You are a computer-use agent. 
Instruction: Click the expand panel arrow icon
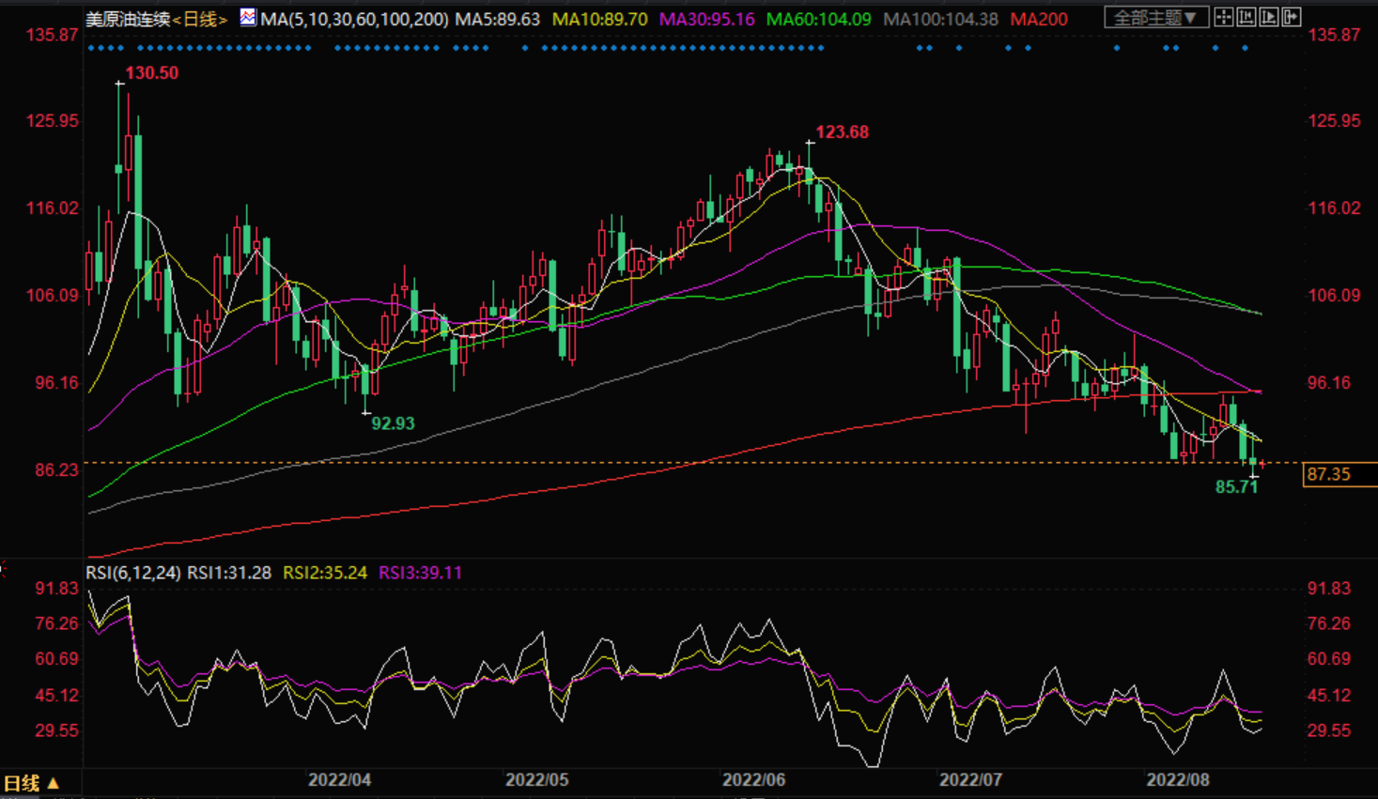coord(1292,17)
